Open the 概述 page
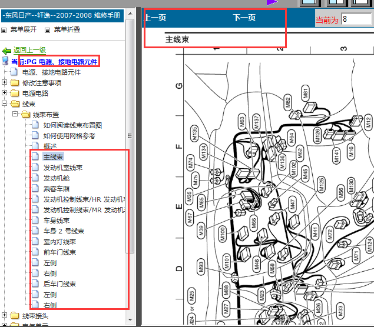Viewport: 374px width, 327px height. [x=50, y=146]
